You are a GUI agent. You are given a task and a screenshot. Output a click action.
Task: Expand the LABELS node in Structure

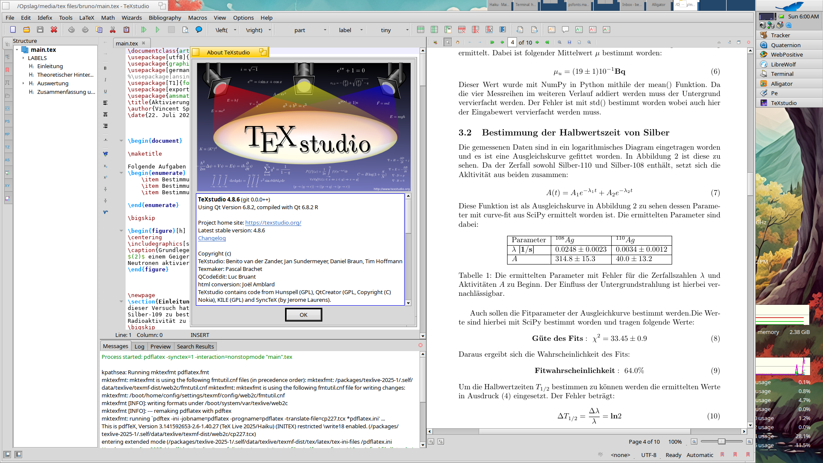[x=23, y=58]
